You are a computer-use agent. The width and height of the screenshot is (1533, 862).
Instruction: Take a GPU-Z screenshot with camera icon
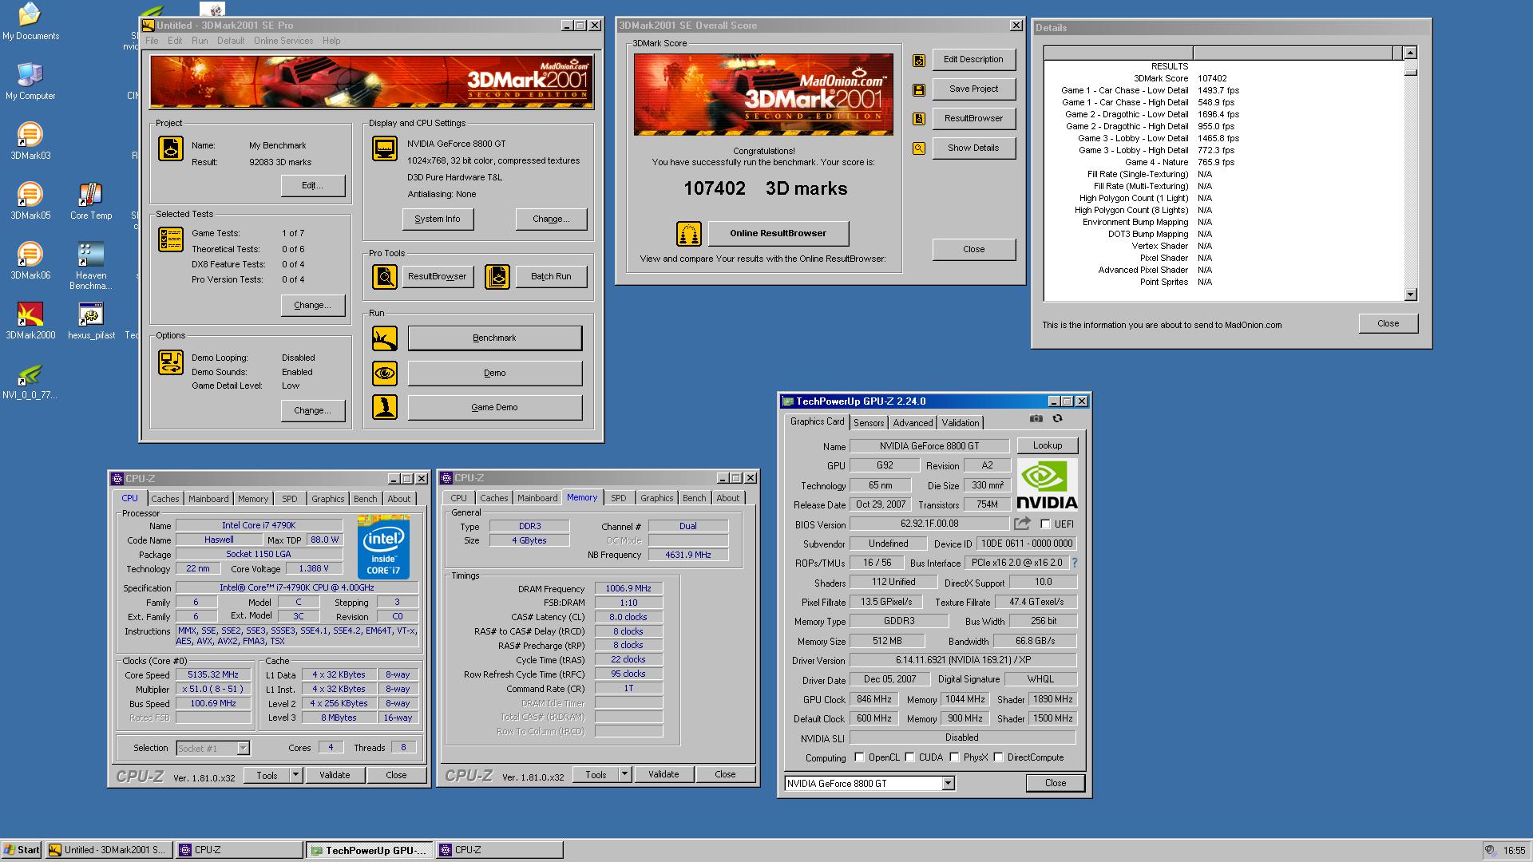click(1036, 419)
